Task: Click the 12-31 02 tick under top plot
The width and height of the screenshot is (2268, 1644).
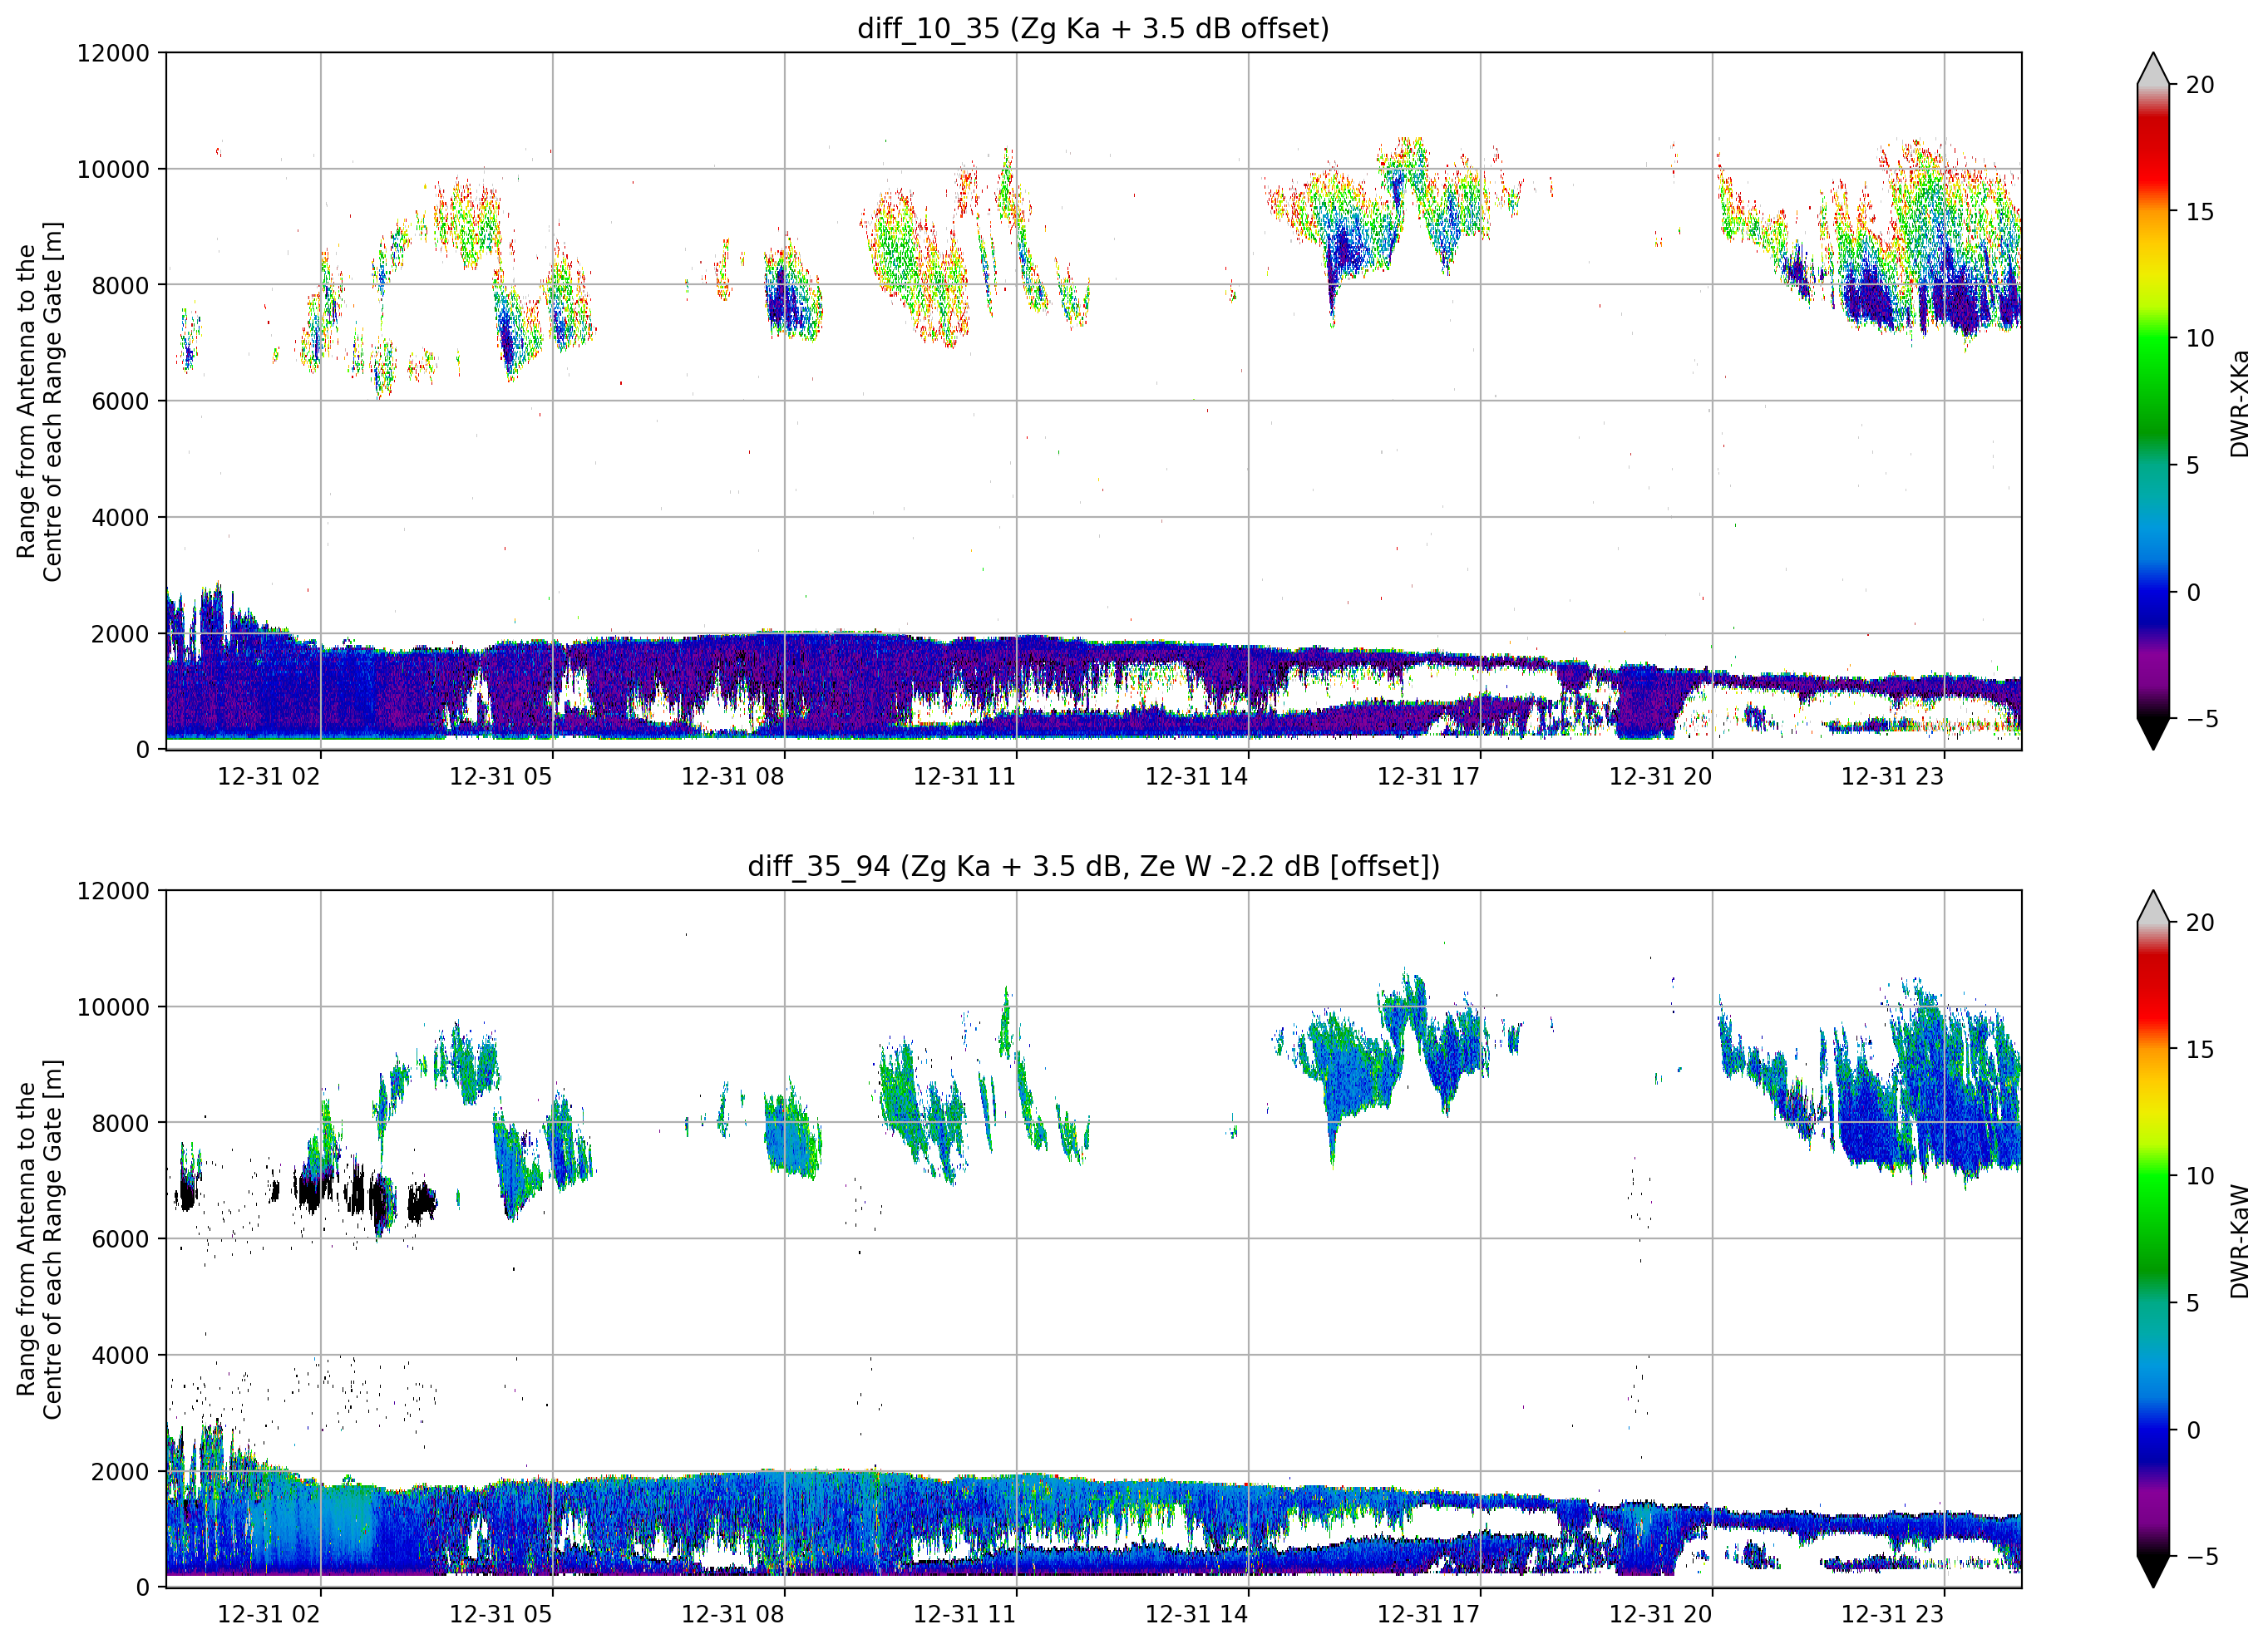Action: tap(269, 776)
